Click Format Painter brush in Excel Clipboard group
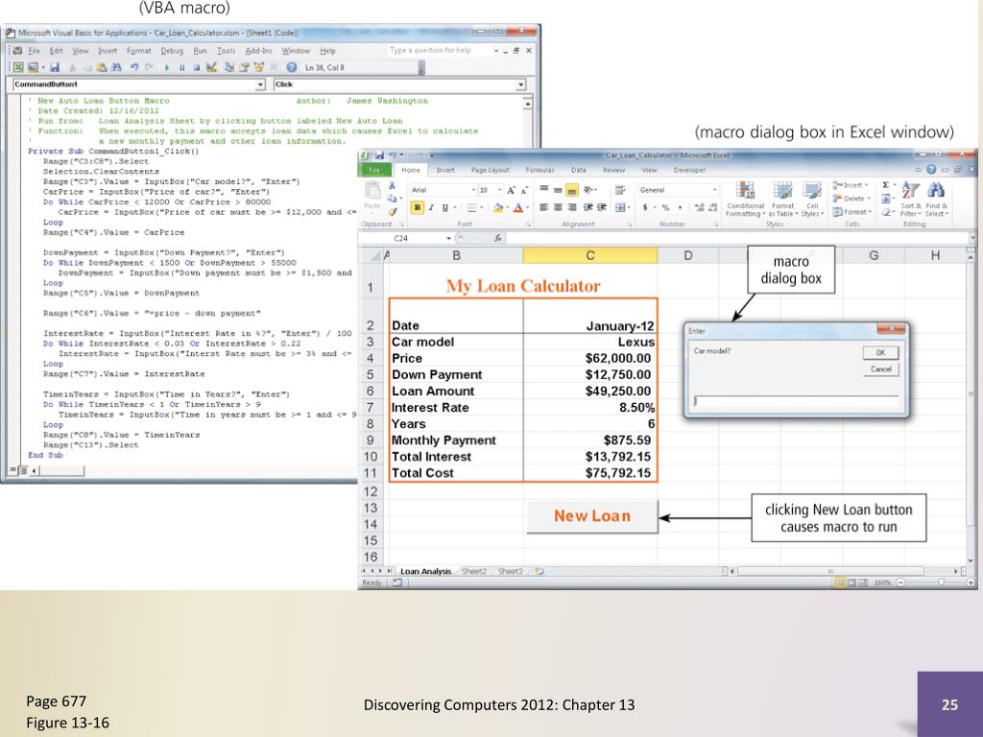Image resolution: width=983 pixels, height=737 pixels. (x=393, y=212)
